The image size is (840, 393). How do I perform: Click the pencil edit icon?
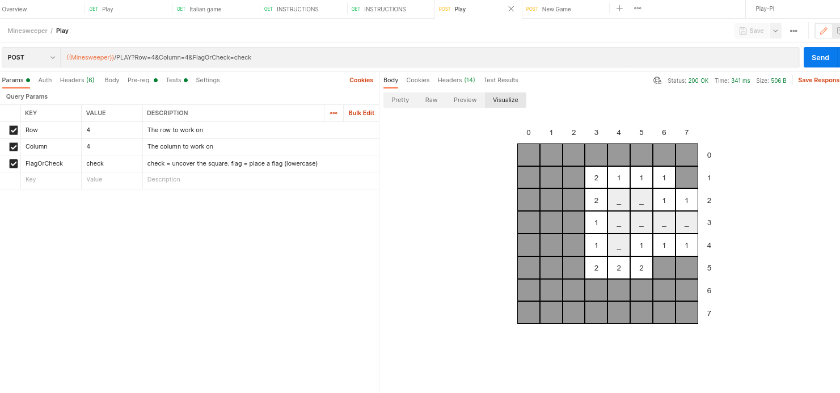tap(824, 31)
